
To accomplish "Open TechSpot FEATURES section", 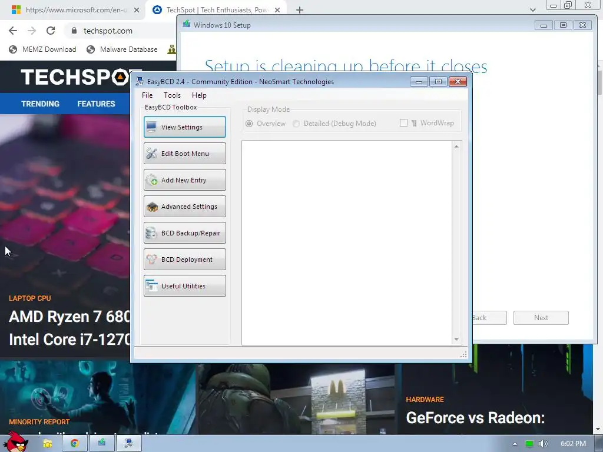I will tap(96, 104).
